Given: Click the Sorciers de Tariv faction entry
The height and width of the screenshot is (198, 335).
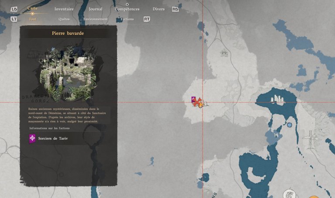Looking at the screenshot, I should [x=52, y=139].
